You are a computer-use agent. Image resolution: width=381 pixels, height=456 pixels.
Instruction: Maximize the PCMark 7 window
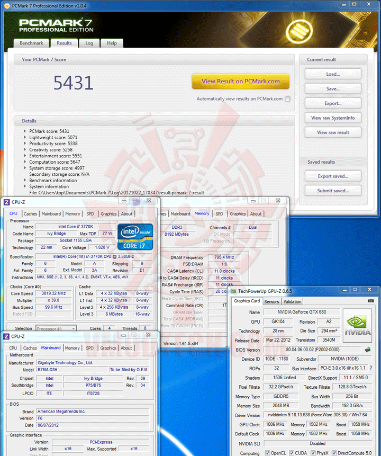pyautogui.click(x=354, y=4)
